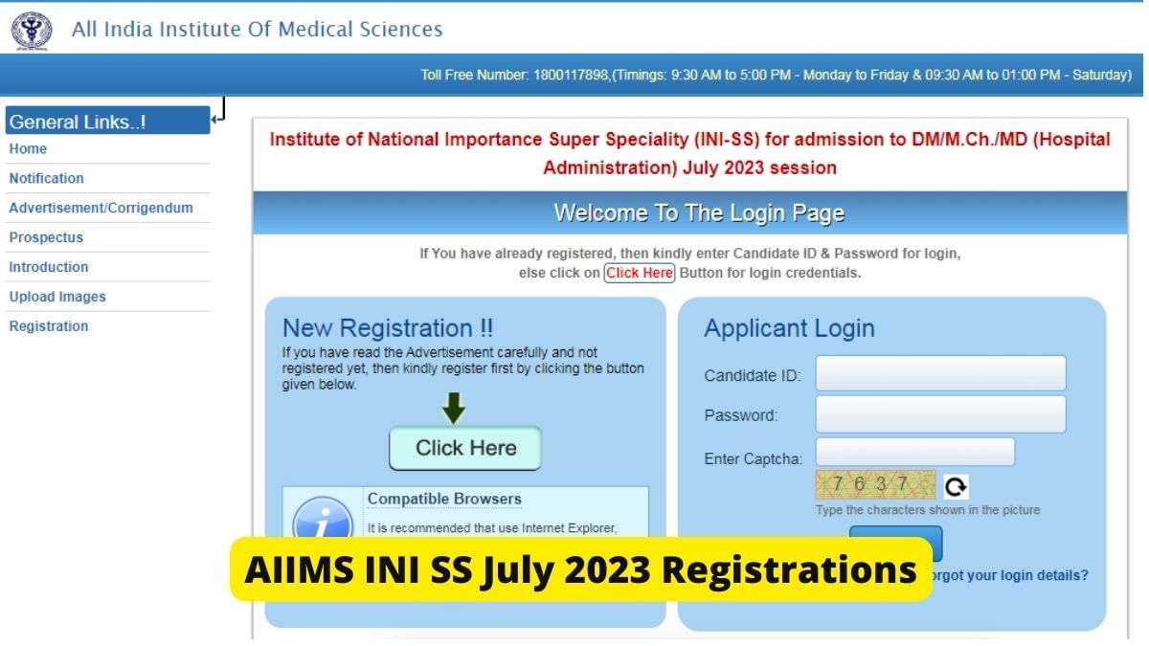
Task: Focus the Candidate ID field
Action: pyautogui.click(x=940, y=374)
